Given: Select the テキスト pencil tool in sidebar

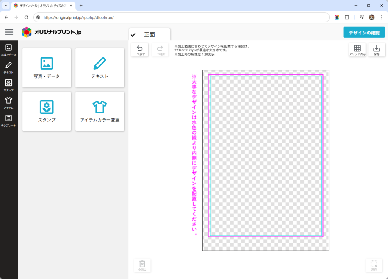Looking at the screenshot, I should [x=8, y=67].
